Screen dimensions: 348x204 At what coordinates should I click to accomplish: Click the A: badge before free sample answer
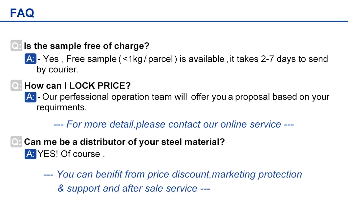31,59
